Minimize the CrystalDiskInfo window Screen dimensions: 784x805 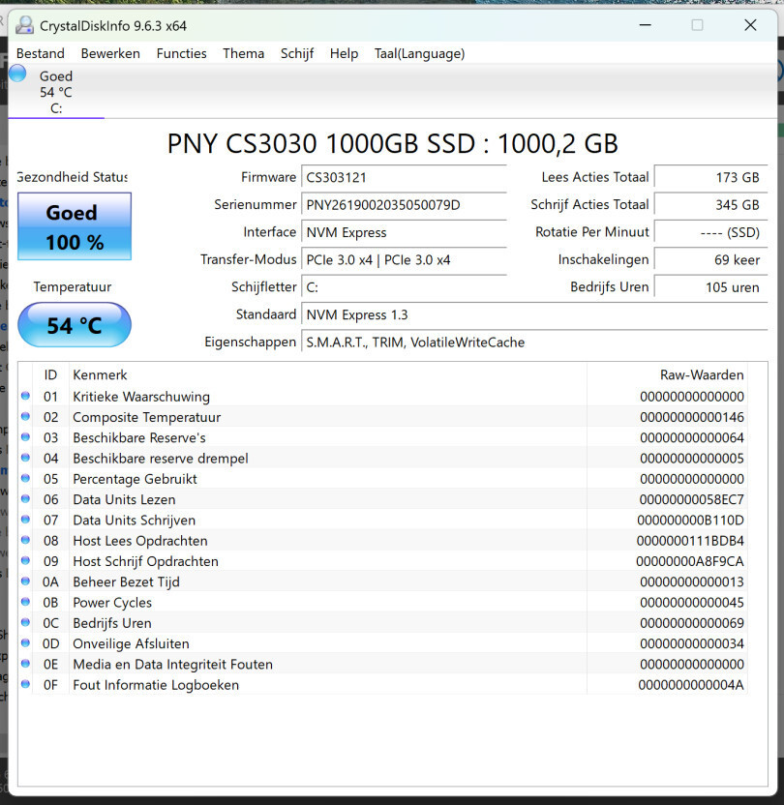tap(646, 25)
